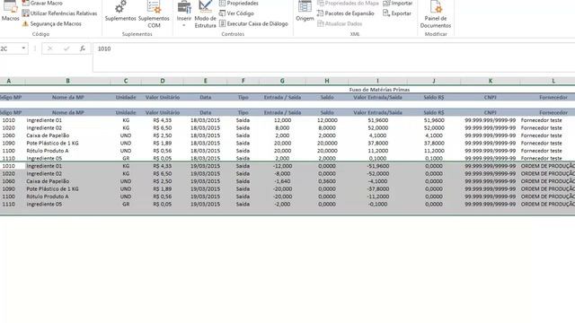Select value R$ 4,33 in 18/03/2015 row
This screenshot has height=323, width=575.
[163, 120]
